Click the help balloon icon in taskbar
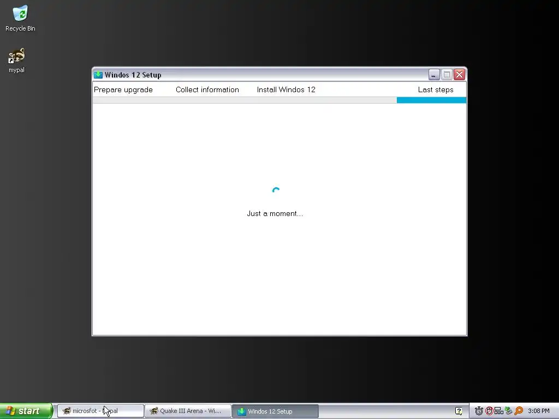Viewport: 559px width, 419px height. pos(459,411)
